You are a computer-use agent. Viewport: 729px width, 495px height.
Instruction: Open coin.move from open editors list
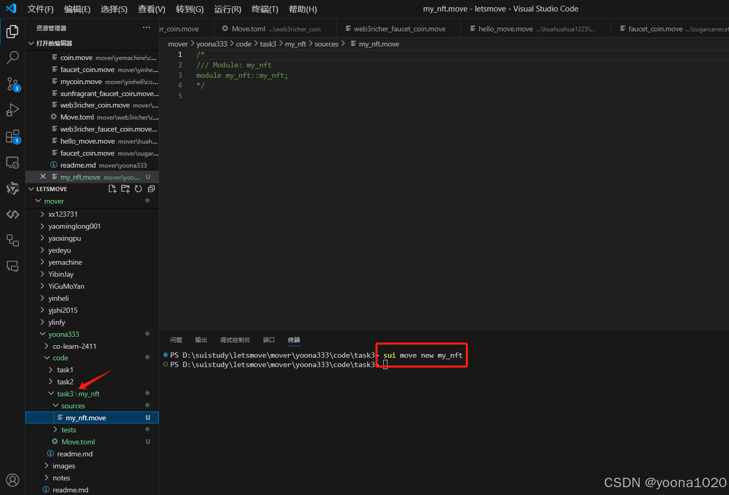[92, 57]
